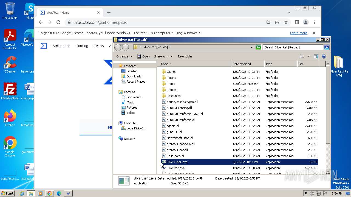The image size is (351, 197).
Task: Show hidden system tray icons arrow
Action: coord(306,193)
